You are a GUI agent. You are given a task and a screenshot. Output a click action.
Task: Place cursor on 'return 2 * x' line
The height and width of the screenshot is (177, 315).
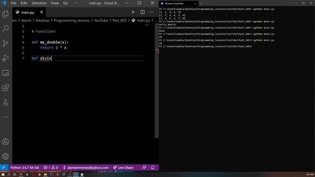coord(53,48)
